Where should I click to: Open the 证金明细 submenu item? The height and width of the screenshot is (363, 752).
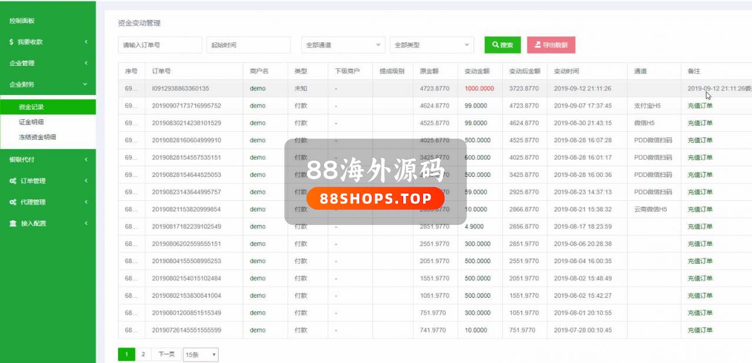point(31,122)
